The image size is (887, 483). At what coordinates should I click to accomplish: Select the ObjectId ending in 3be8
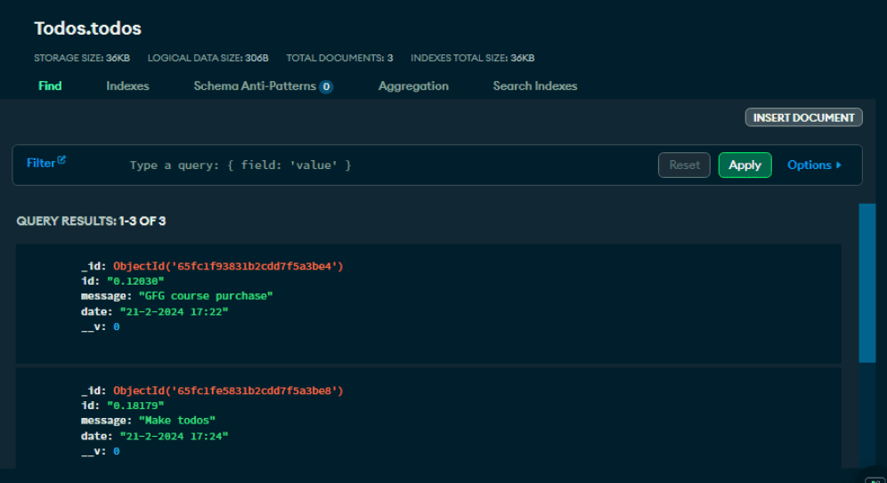(228, 390)
